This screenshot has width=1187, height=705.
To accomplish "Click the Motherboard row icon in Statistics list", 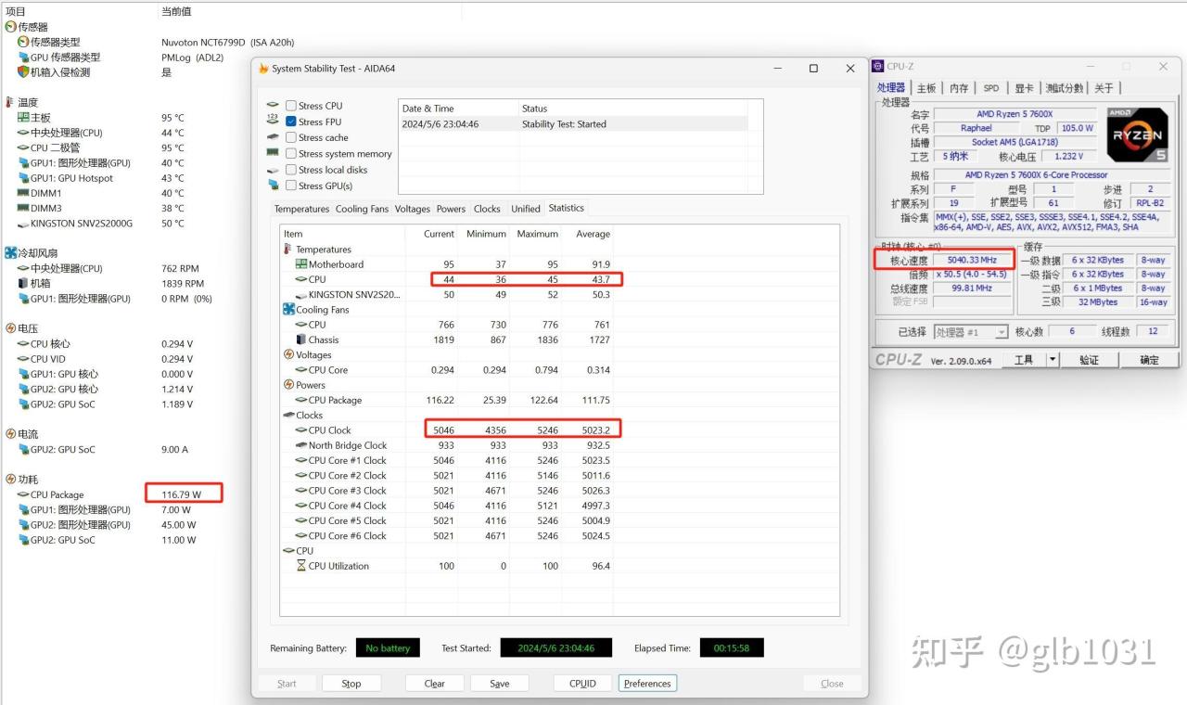I will tap(301, 264).
